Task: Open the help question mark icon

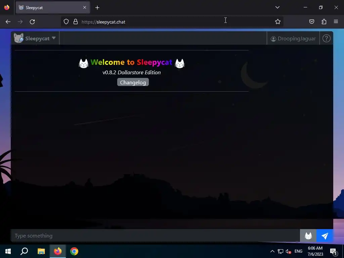Action: [327, 39]
